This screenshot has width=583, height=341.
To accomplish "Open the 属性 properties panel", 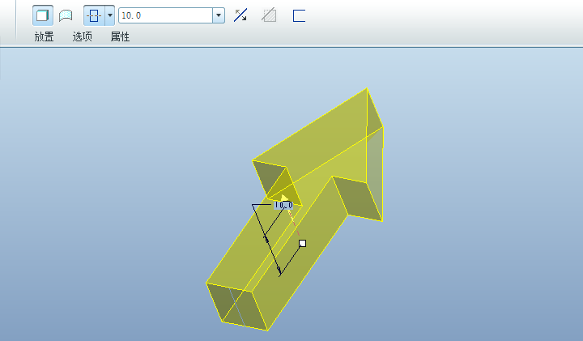I will pos(120,36).
